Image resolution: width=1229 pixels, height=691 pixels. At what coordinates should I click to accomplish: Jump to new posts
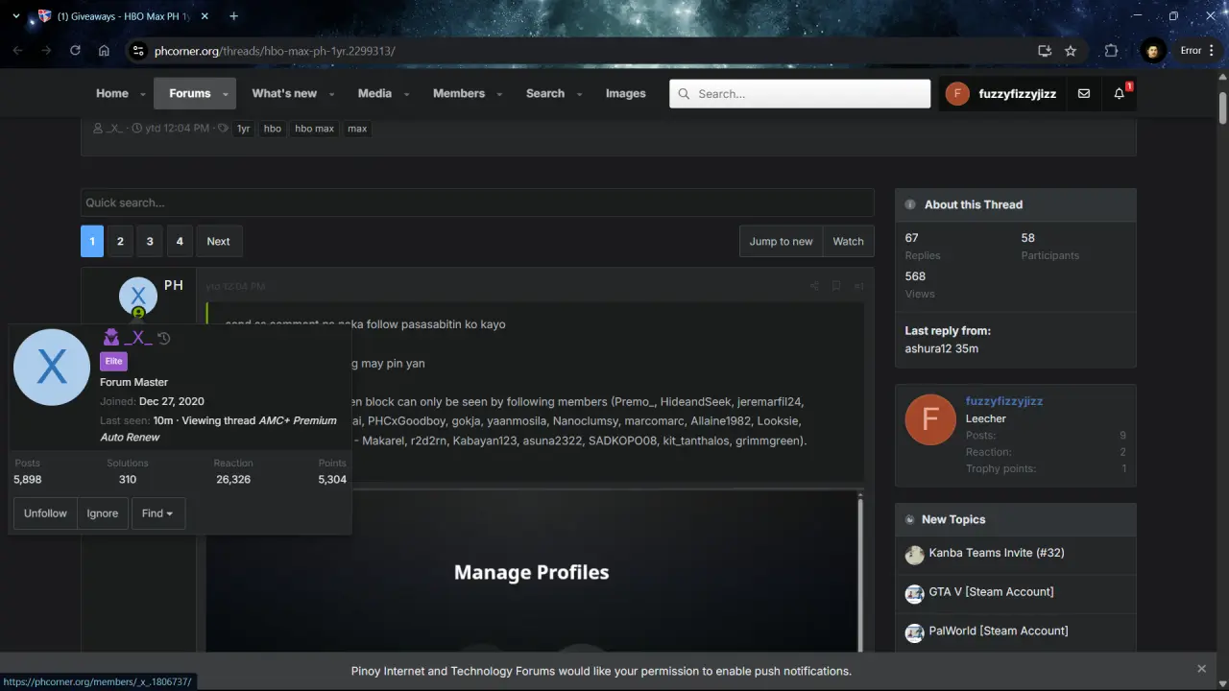click(x=781, y=242)
